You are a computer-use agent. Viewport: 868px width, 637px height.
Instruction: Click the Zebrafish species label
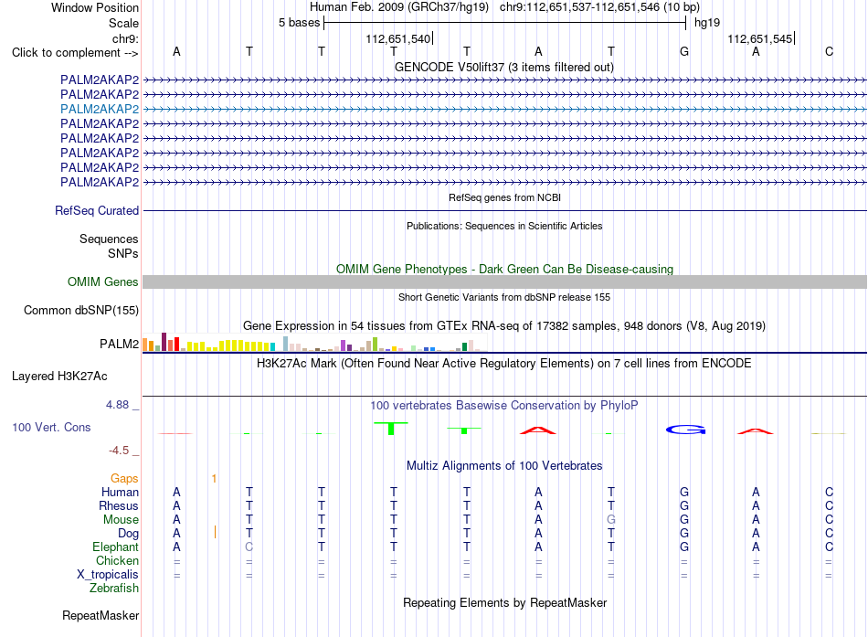pos(114,589)
